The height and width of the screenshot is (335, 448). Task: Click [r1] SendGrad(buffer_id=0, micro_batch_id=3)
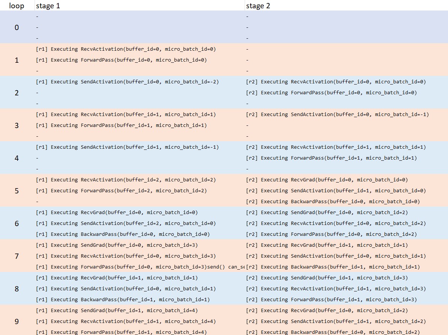[117, 245]
